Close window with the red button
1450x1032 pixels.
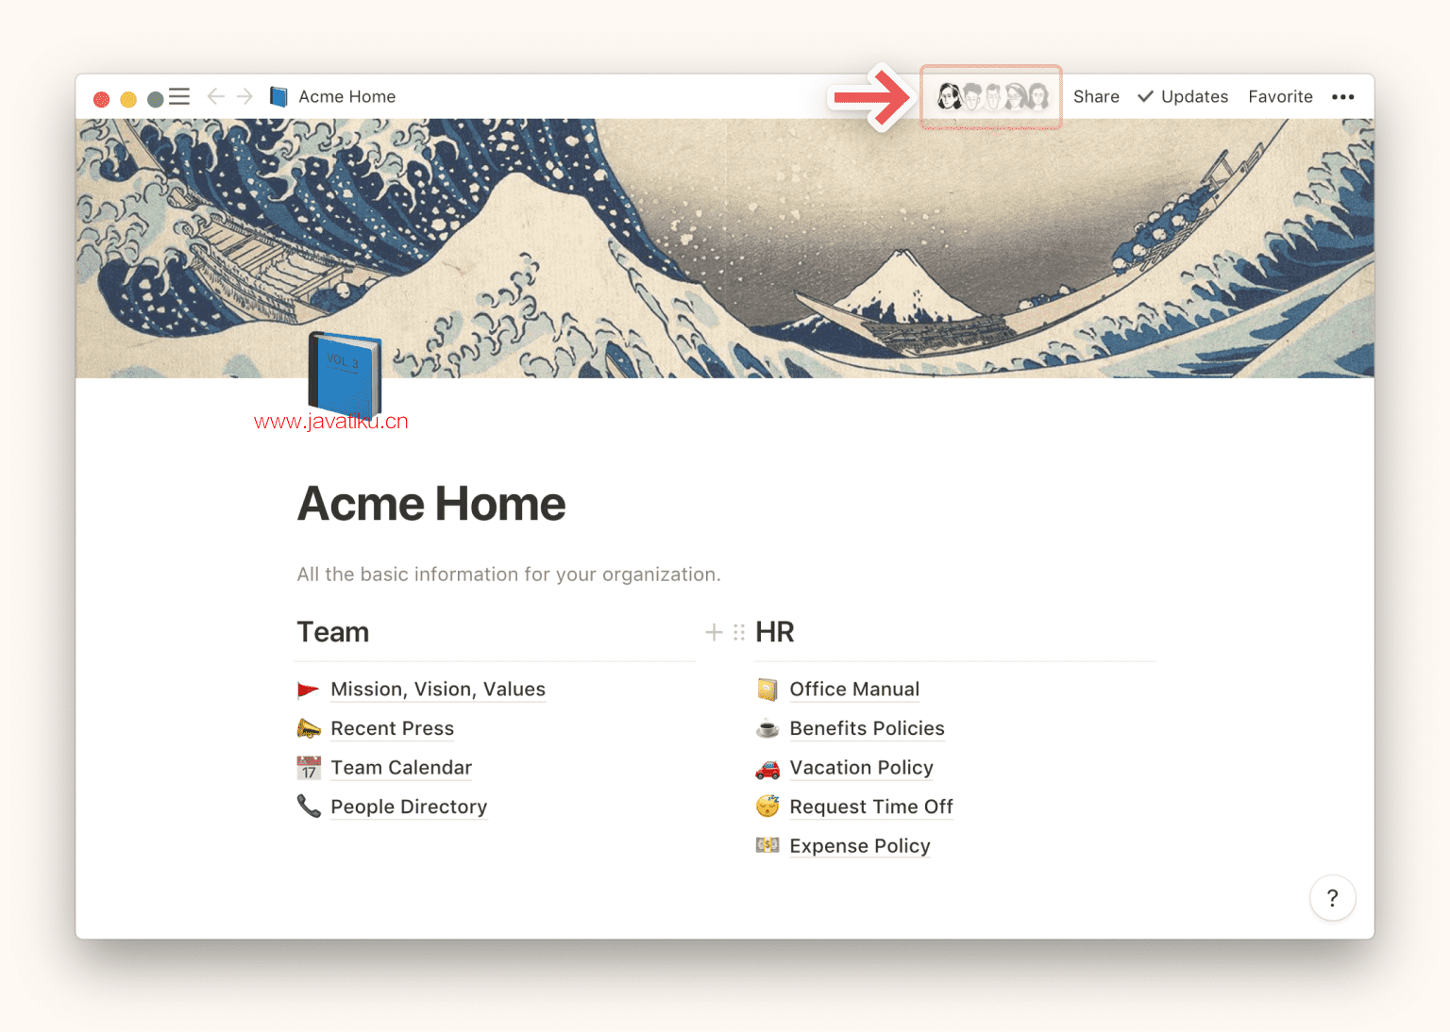coord(101,99)
